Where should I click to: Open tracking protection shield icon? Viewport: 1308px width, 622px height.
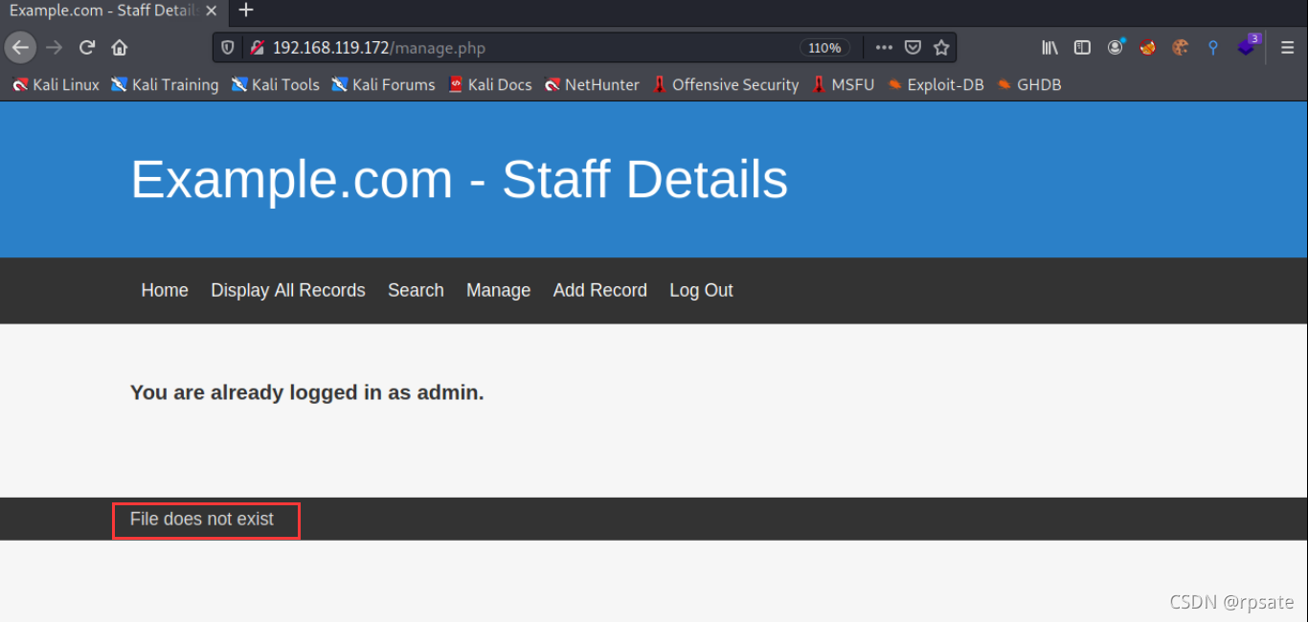coord(228,47)
